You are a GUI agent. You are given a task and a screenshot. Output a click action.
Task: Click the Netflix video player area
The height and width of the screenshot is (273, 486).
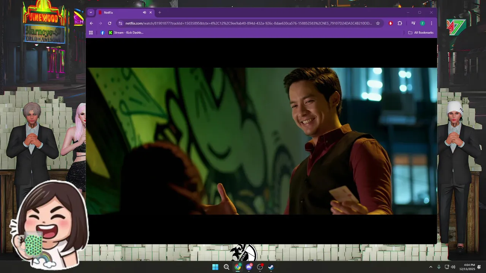click(261, 141)
